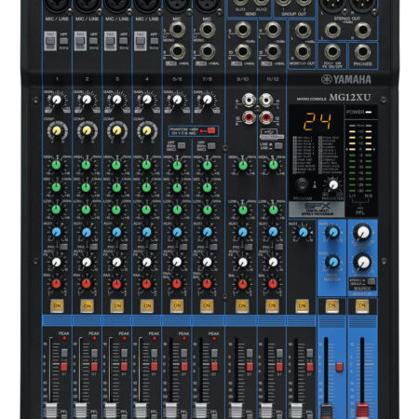Adjust channel 1 green HIGH EQ knob

(x=56, y=165)
